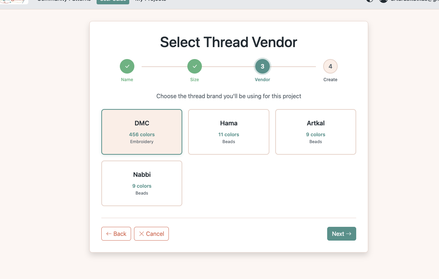
Task: Click the back arrow icon in the Back button
Action: tap(108, 233)
